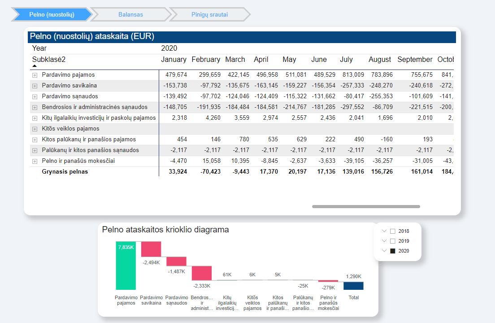This screenshot has width=495, height=323.
Task: Expand the chevron next to 2019
Action: [384, 241]
